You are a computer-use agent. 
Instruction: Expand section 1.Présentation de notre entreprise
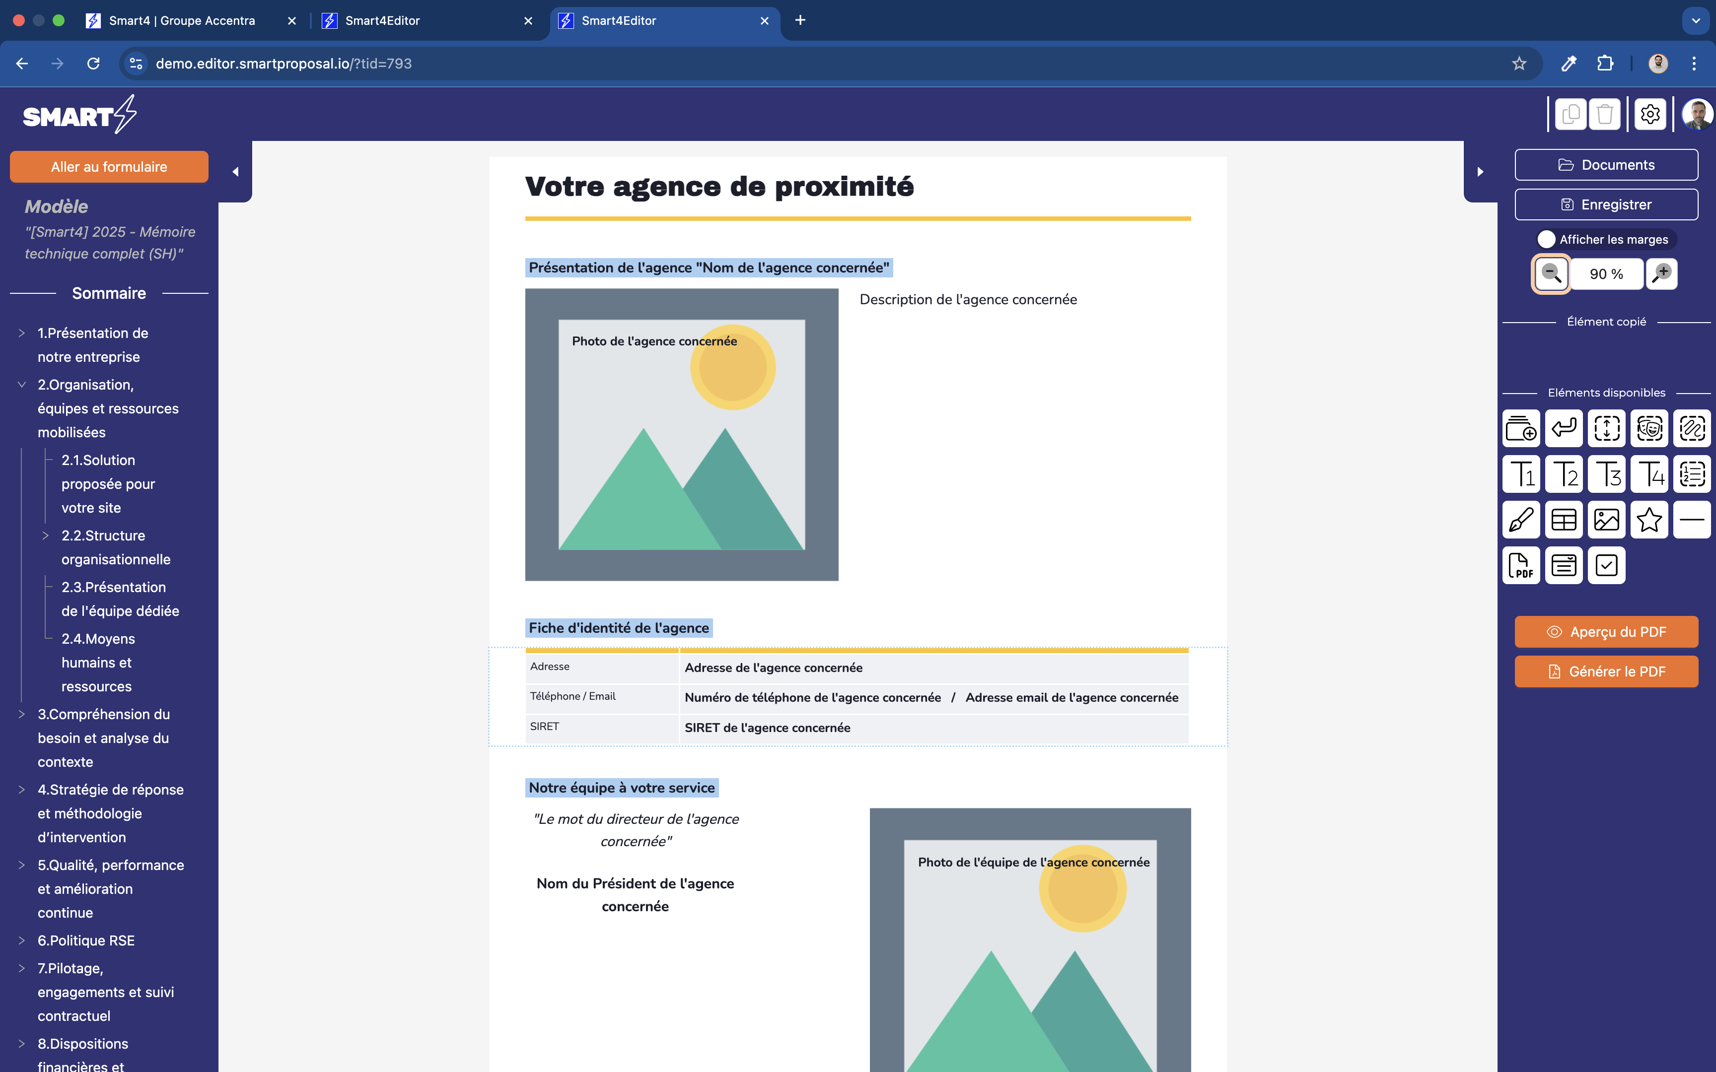tap(21, 333)
